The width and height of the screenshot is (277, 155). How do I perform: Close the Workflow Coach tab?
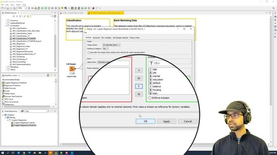point(19,75)
